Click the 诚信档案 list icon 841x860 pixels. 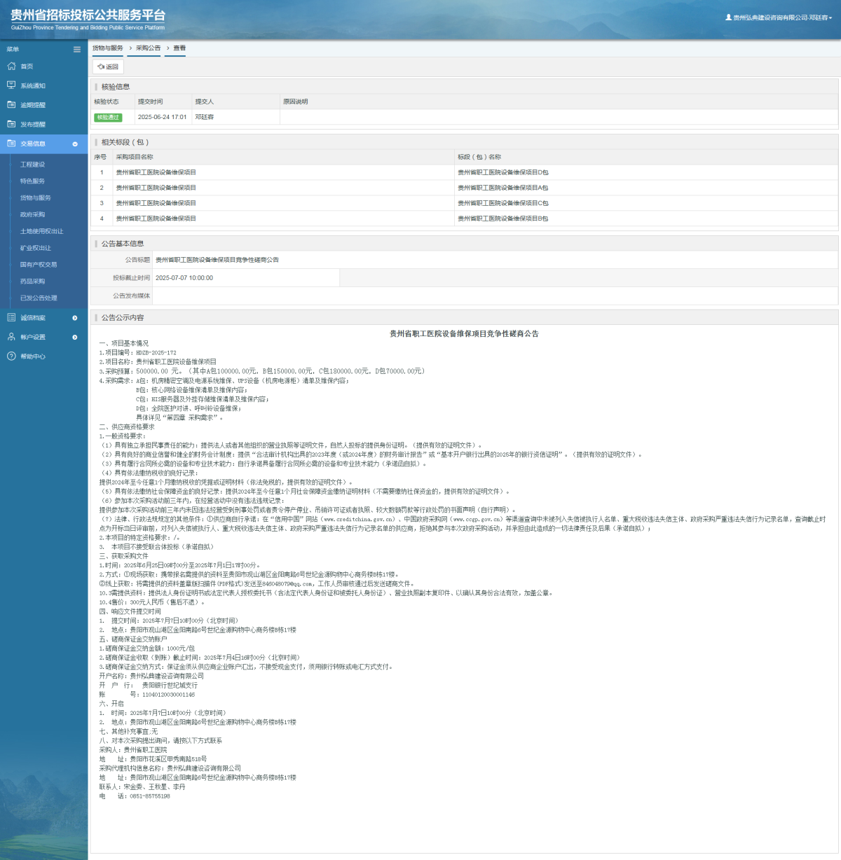11,317
